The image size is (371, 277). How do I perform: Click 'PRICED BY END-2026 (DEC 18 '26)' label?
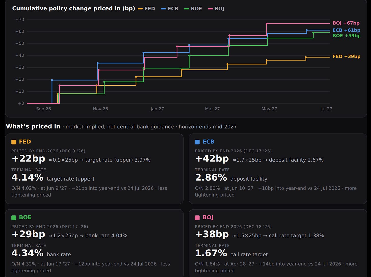click(x=233, y=227)
